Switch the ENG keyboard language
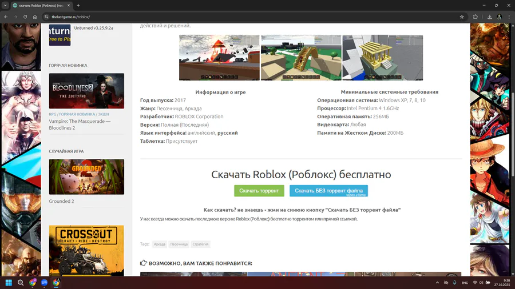Viewport: 515px width, 289px height. click(465, 283)
